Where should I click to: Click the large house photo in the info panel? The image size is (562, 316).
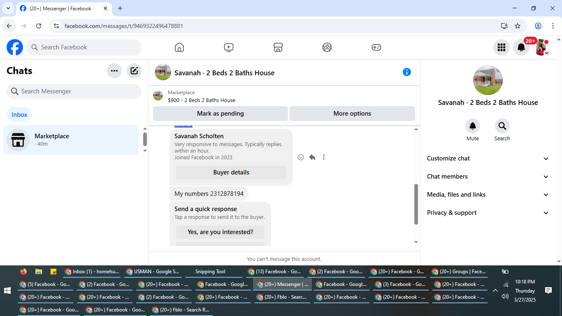tap(488, 81)
